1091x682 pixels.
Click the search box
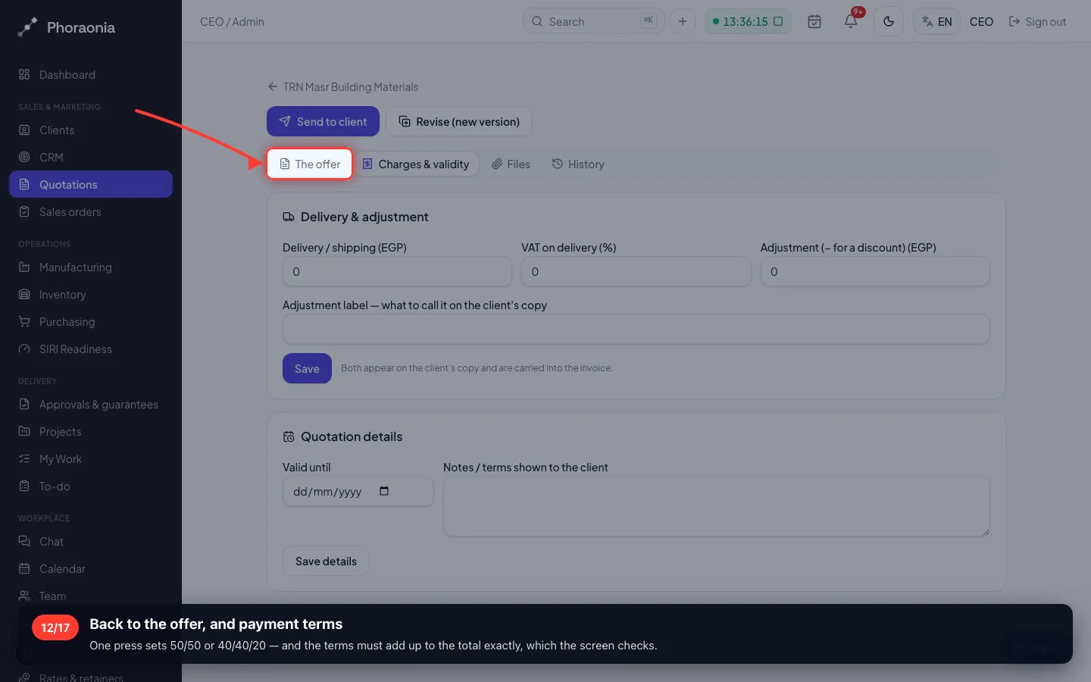(593, 21)
